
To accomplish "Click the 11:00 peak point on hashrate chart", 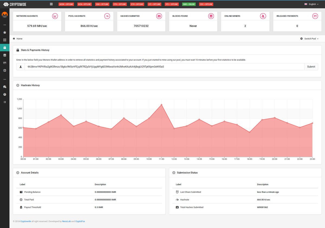I will point(162,105).
